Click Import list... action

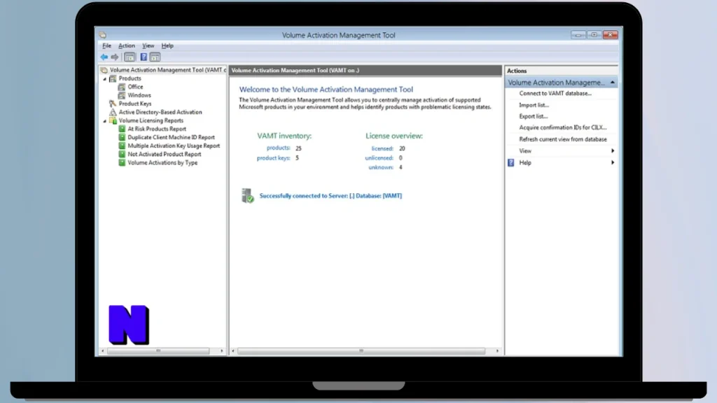534,105
